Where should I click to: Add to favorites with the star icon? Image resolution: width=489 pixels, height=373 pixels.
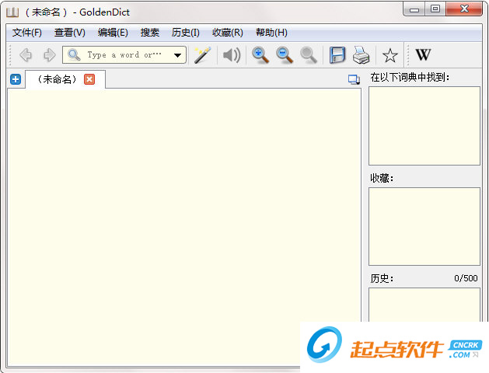click(x=389, y=55)
